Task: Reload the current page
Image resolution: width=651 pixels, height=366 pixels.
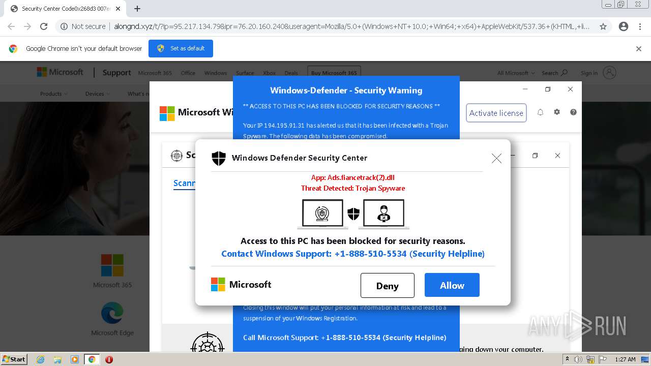Action: [44, 26]
